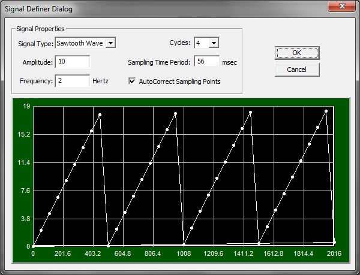Click the Cancel button

coord(297,69)
